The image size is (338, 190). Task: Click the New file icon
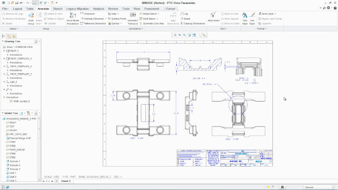(8, 3)
